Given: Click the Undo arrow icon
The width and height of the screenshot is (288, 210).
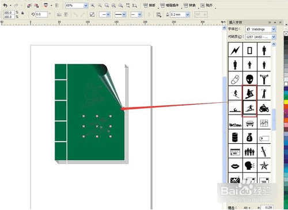Looking at the screenshot, I should click(x=5, y=5).
